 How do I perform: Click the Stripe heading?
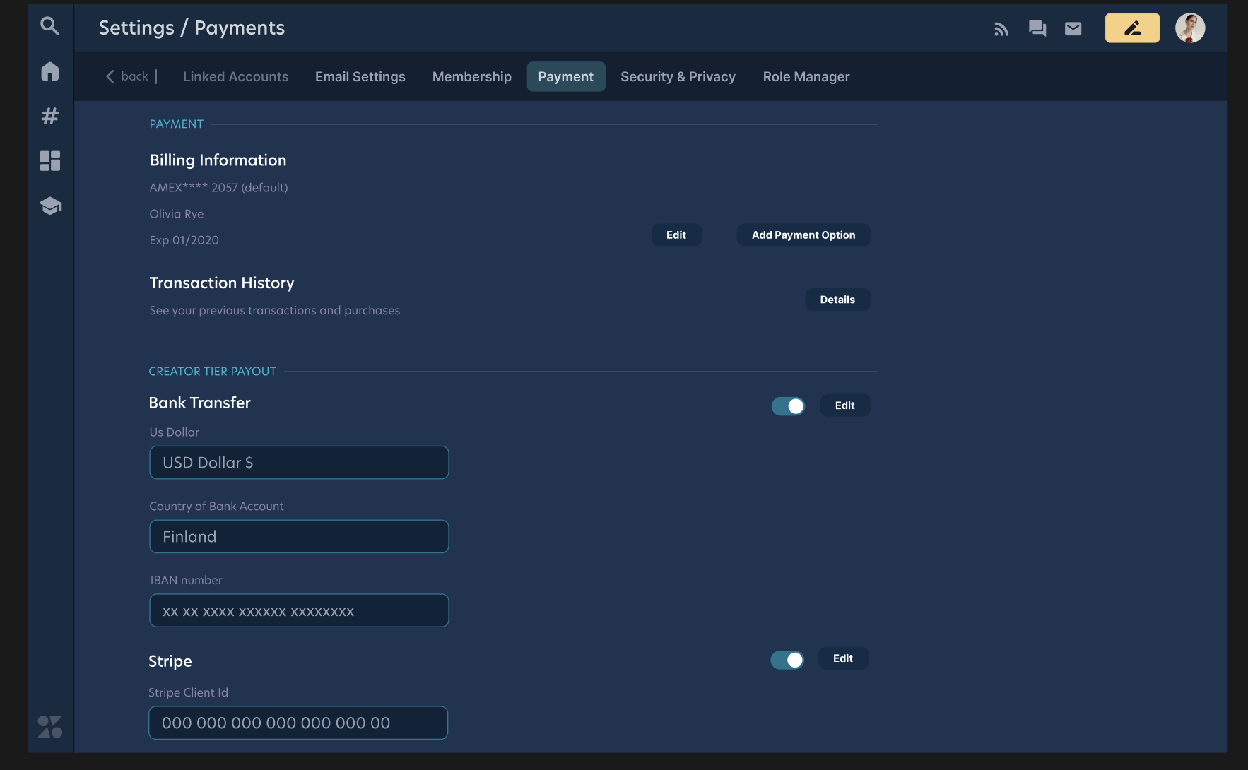(x=170, y=661)
